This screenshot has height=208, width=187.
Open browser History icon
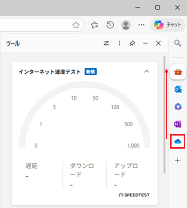click(110, 25)
